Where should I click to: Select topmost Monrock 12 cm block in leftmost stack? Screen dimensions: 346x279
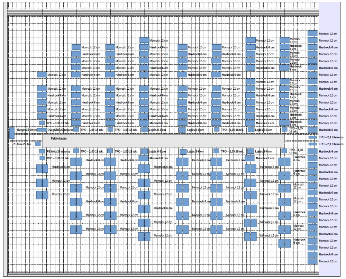(x=42, y=74)
